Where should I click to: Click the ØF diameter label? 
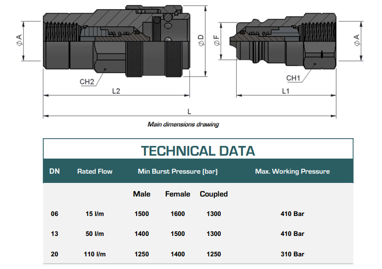pos(217,41)
